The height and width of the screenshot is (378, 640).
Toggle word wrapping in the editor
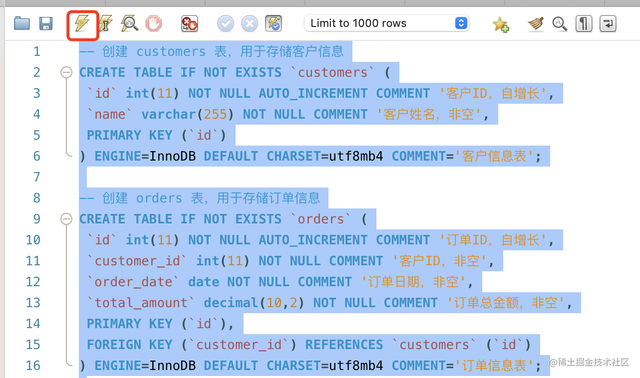point(608,23)
